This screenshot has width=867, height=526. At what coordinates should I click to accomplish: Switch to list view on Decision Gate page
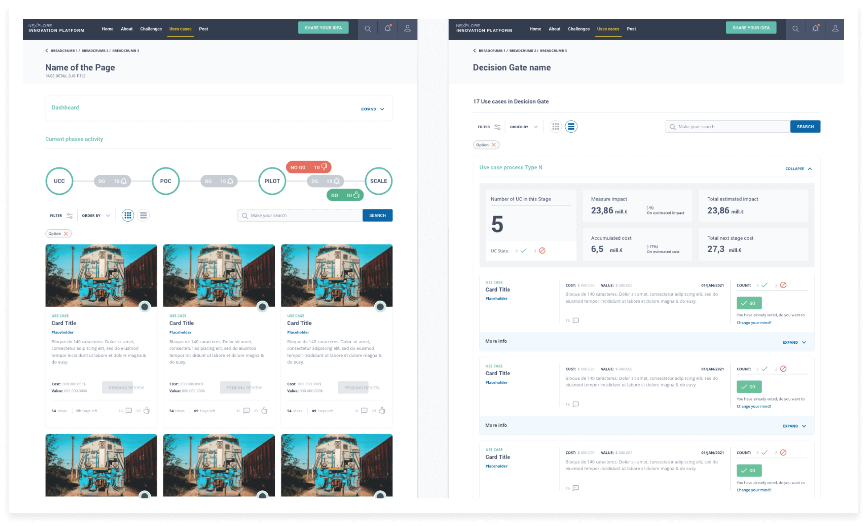571,126
